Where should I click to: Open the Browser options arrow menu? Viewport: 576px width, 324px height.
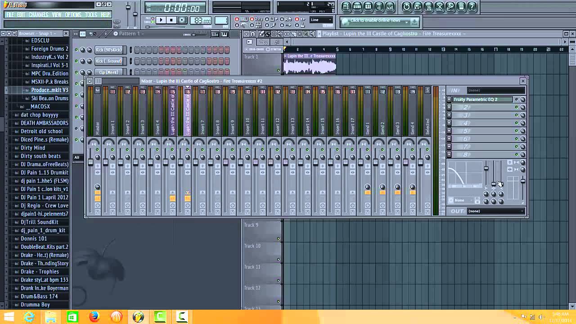(x=3, y=34)
